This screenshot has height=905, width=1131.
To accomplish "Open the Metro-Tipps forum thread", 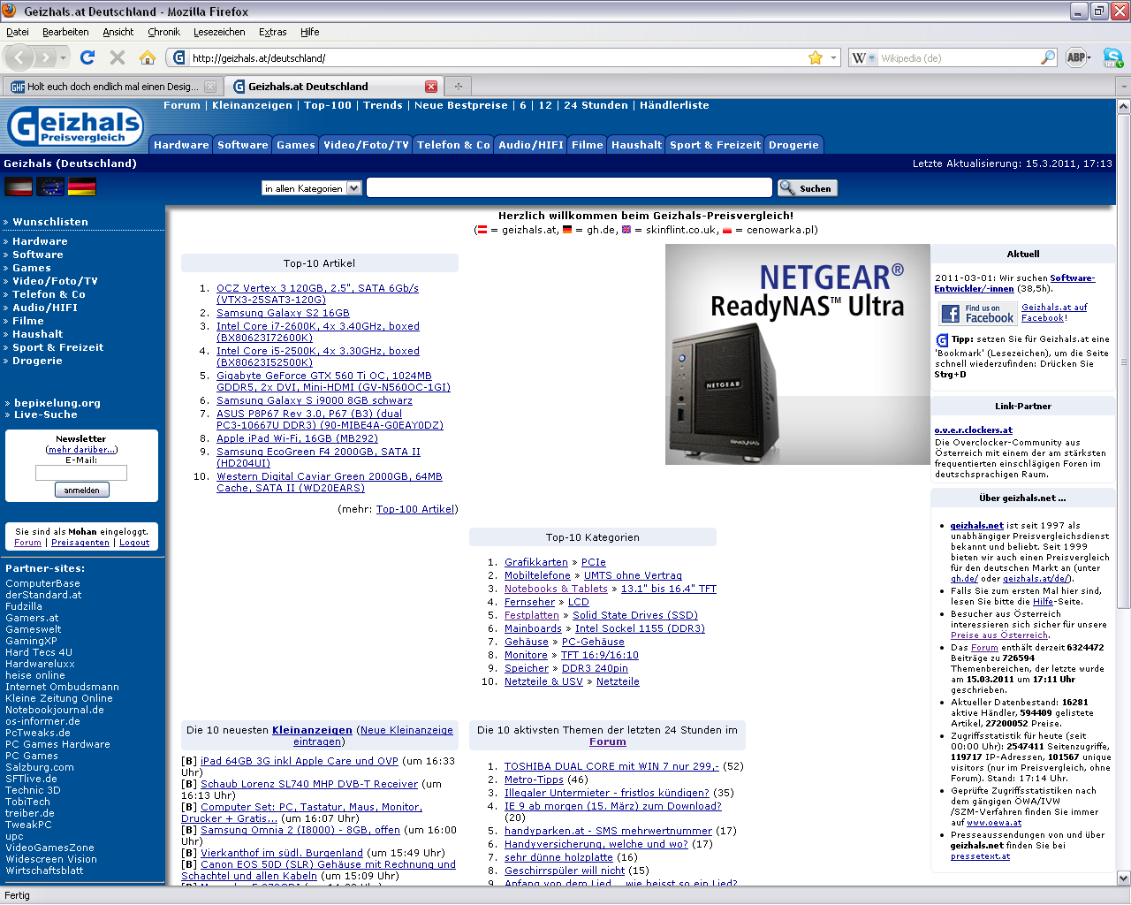I will [x=534, y=780].
